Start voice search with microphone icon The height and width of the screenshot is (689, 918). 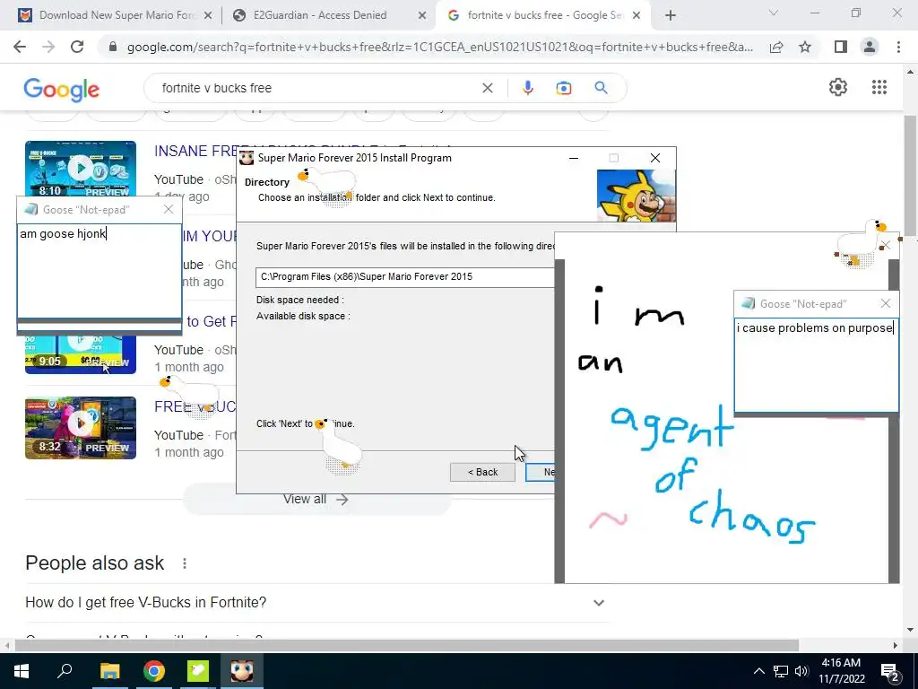pyautogui.click(x=527, y=88)
